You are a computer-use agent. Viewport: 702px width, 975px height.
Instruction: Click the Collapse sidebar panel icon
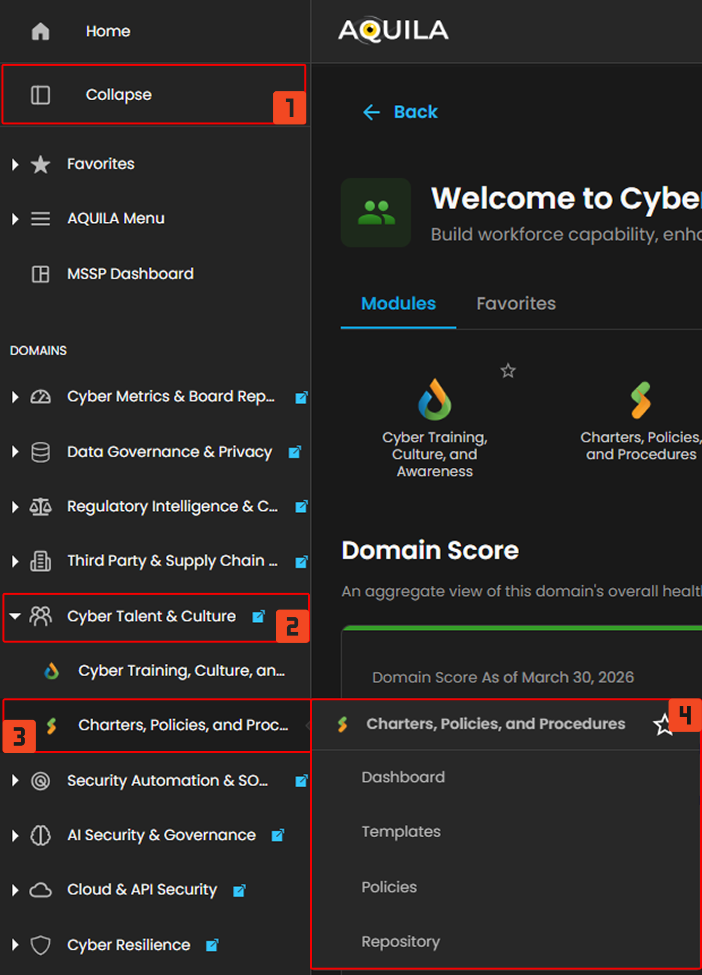(40, 95)
